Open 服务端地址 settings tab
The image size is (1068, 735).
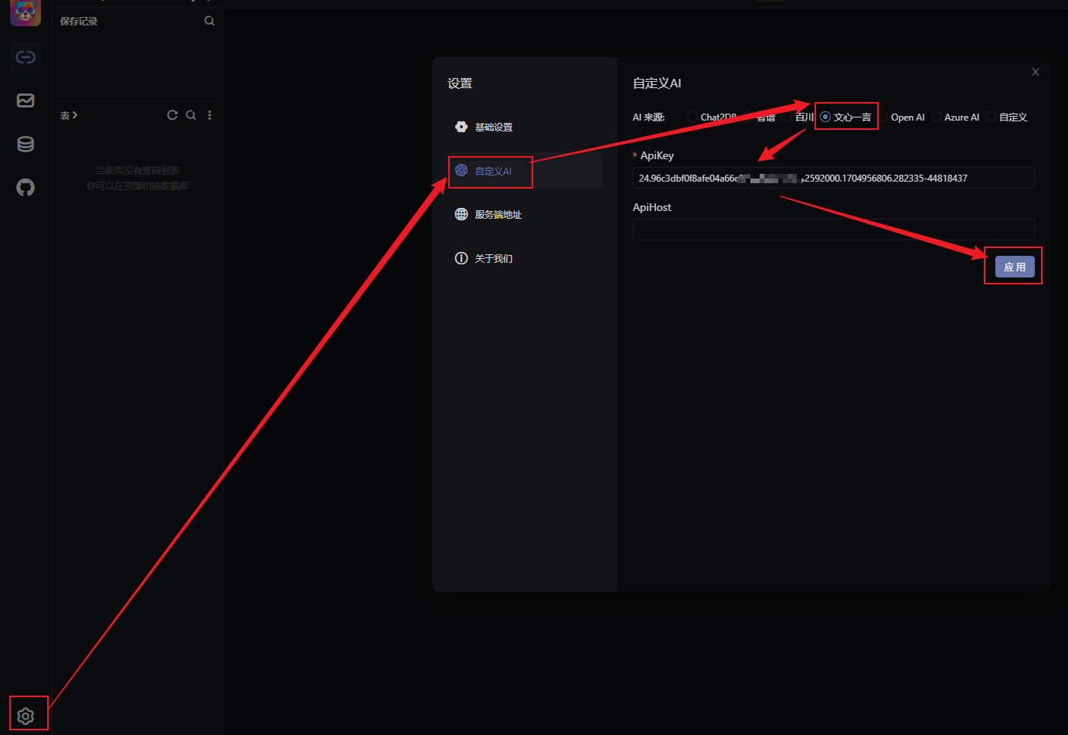click(x=525, y=214)
